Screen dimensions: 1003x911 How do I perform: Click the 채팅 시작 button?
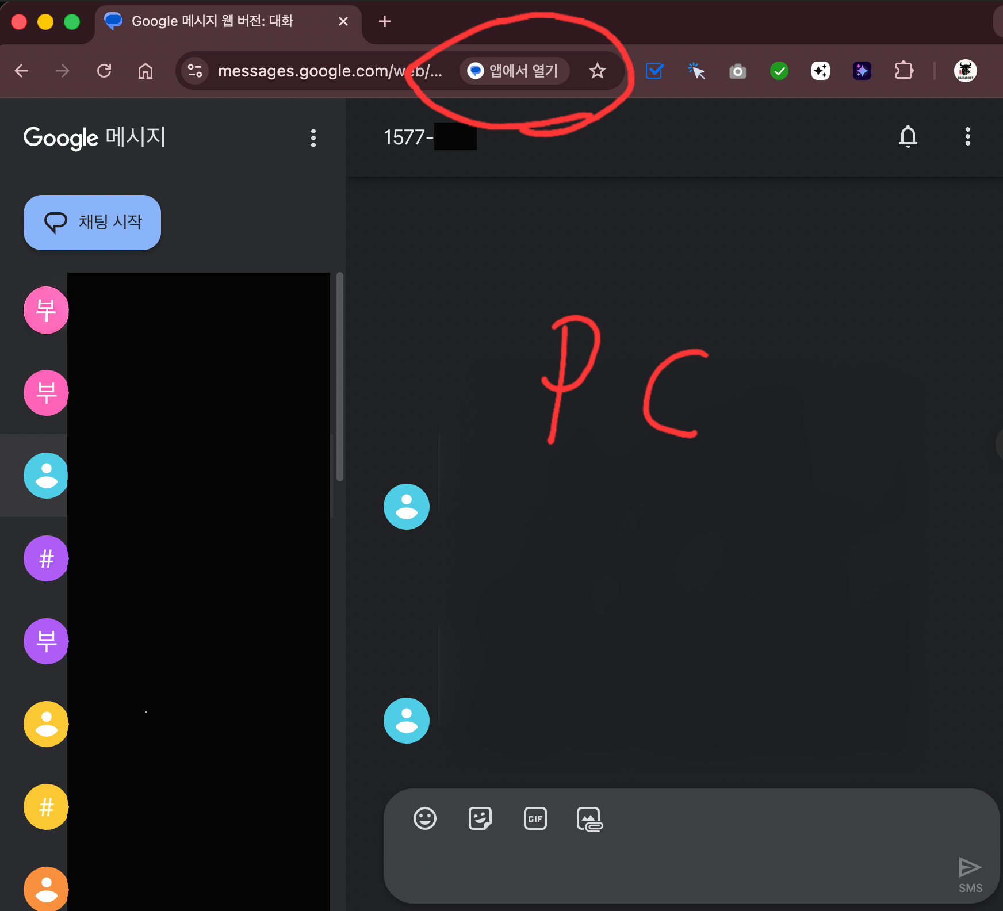pyautogui.click(x=92, y=223)
